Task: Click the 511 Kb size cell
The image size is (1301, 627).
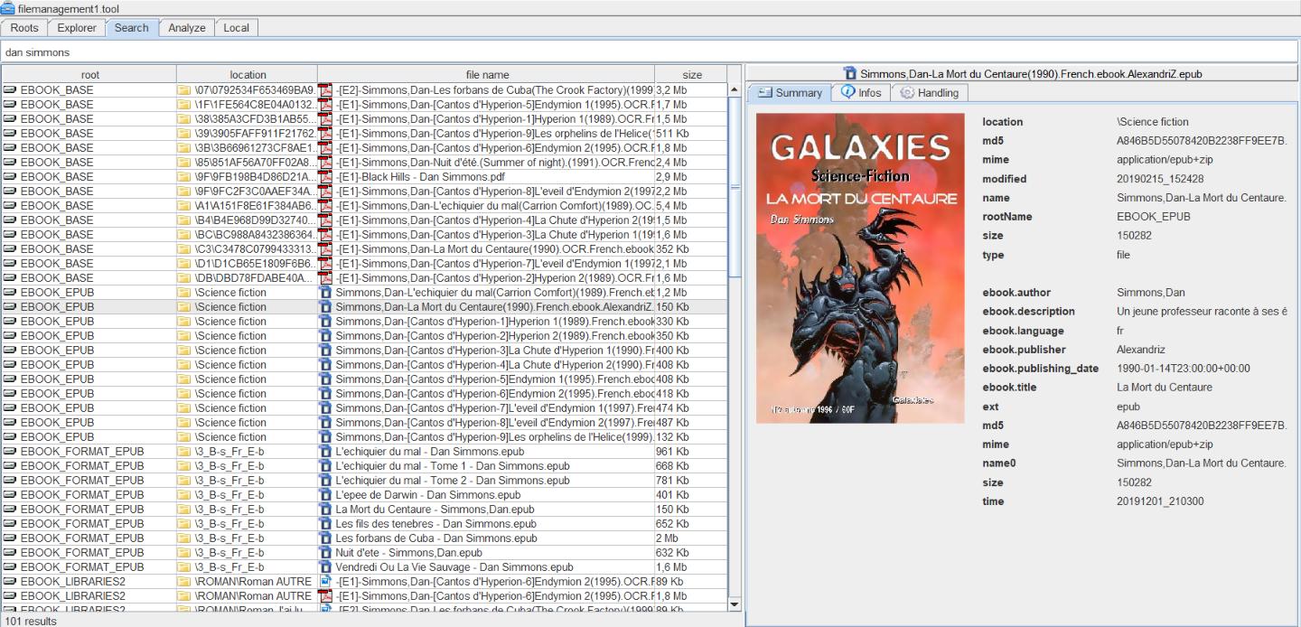Action: click(x=691, y=133)
